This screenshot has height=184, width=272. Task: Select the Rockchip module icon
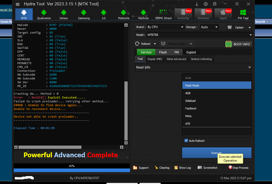coord(183,14)
